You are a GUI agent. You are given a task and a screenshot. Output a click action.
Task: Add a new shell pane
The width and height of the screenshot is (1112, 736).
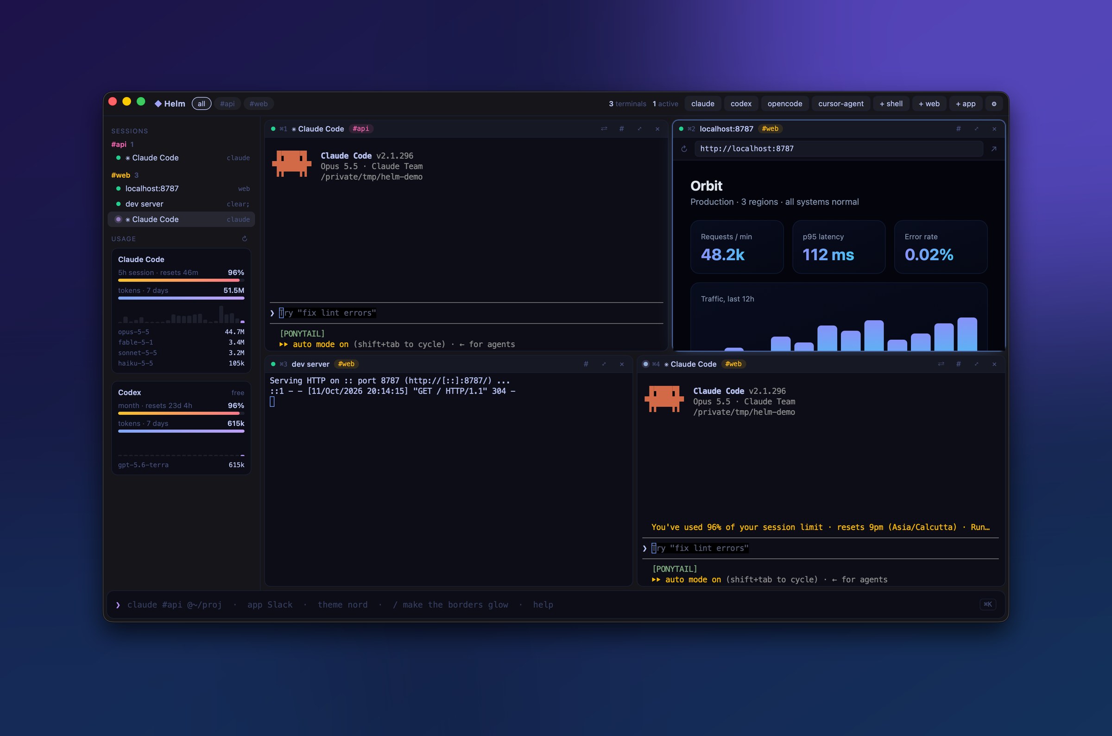click(x=891, y=104)
